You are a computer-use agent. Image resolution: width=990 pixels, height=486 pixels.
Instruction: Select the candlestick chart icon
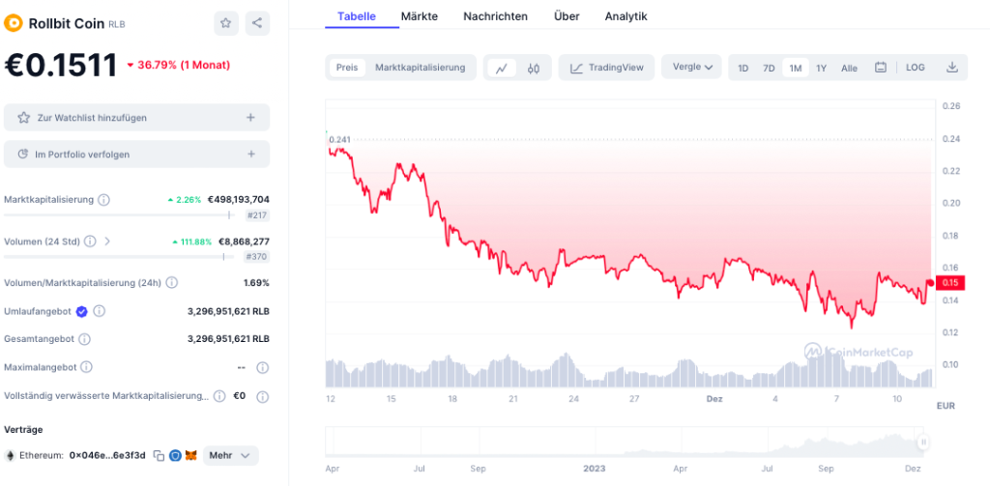pyautogui.click(x=534, y=69)
